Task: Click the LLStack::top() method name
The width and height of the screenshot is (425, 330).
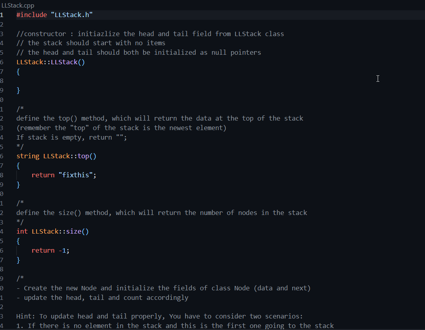Action: (x=69, y=156)
